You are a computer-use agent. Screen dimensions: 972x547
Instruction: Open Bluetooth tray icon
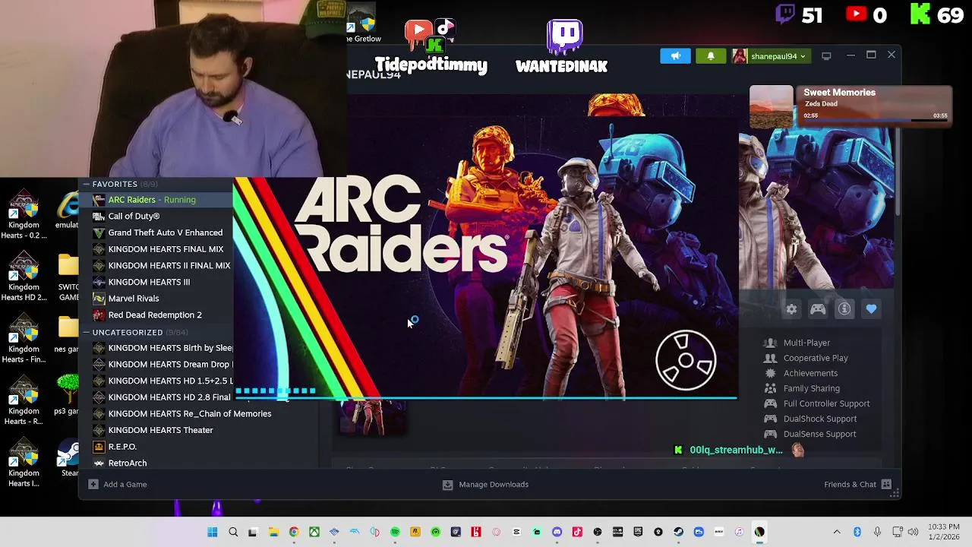[857, 532]
